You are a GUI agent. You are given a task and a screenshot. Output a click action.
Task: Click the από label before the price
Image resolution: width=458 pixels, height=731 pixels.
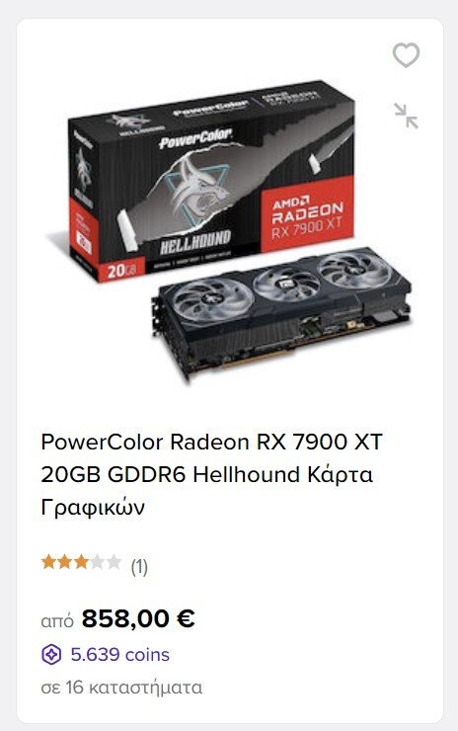(x=57, y=622)
